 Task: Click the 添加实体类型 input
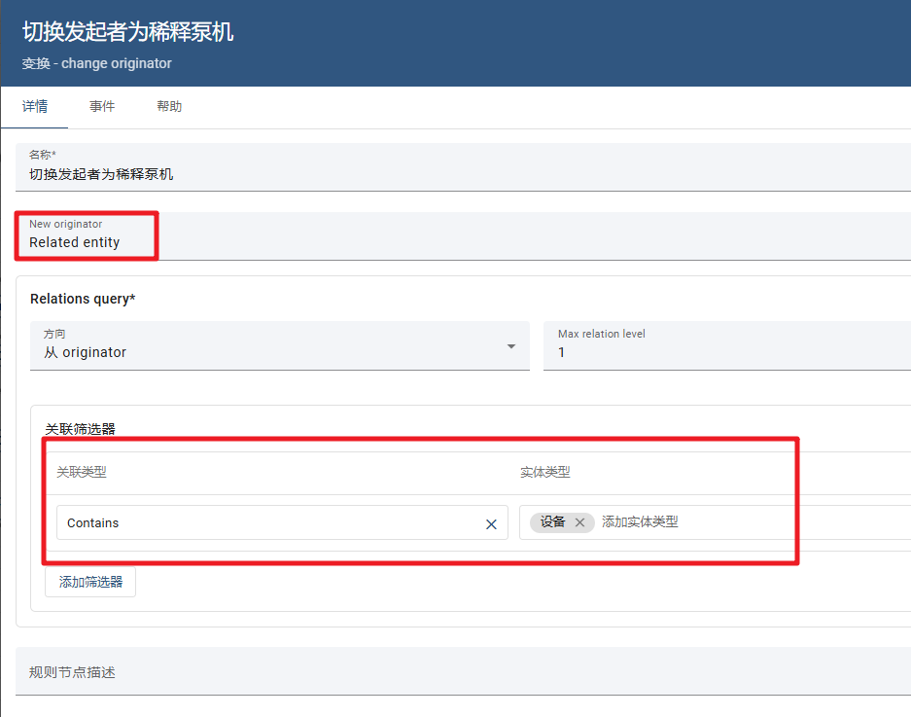point(639,521)
